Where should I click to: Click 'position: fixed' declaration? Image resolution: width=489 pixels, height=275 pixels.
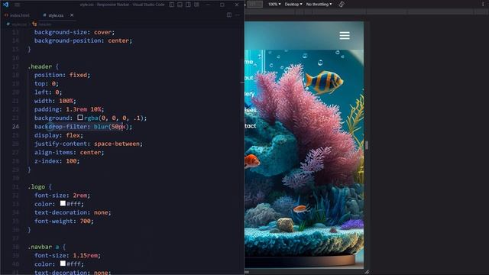coord(62,75)
